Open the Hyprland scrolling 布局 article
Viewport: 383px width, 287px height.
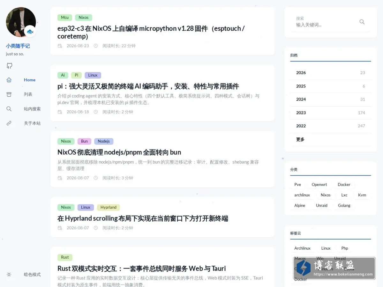click(143, 218)
